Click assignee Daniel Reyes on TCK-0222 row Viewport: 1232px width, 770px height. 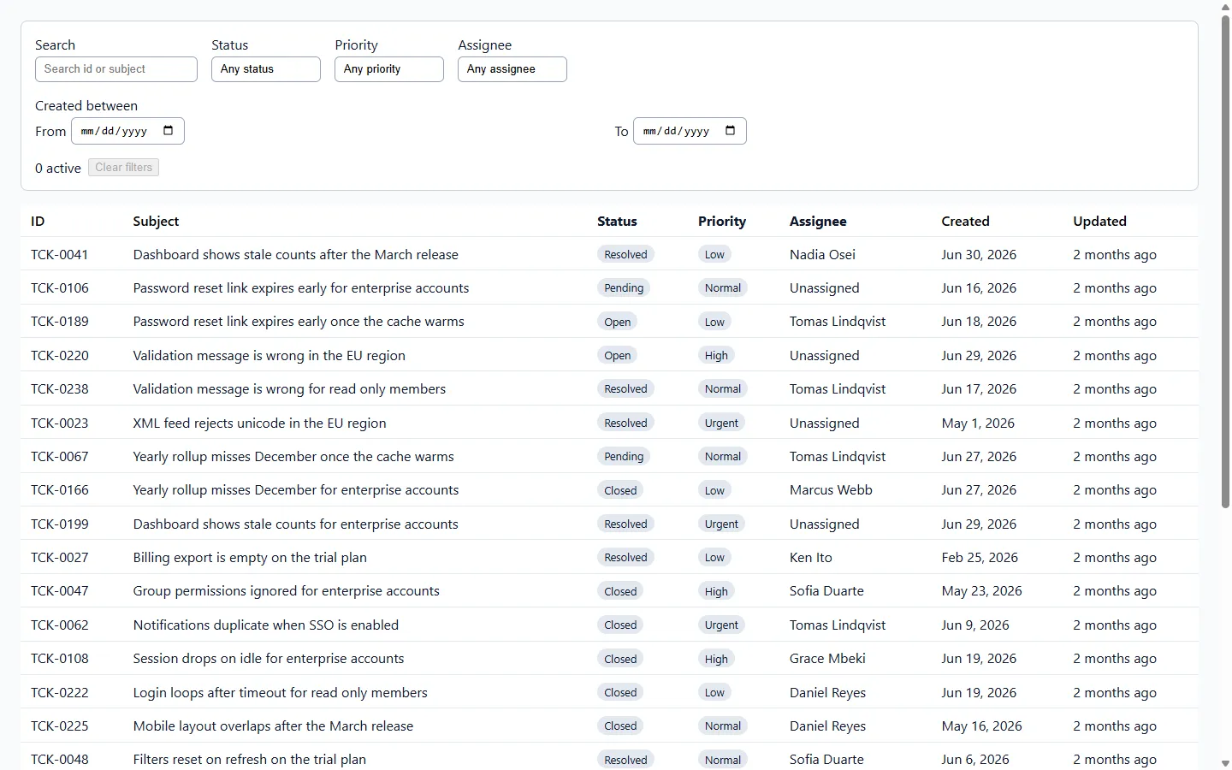[827, 692]
